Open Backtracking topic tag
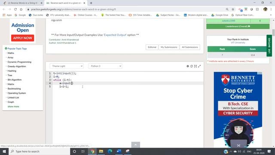 click(x=14, y=89)
